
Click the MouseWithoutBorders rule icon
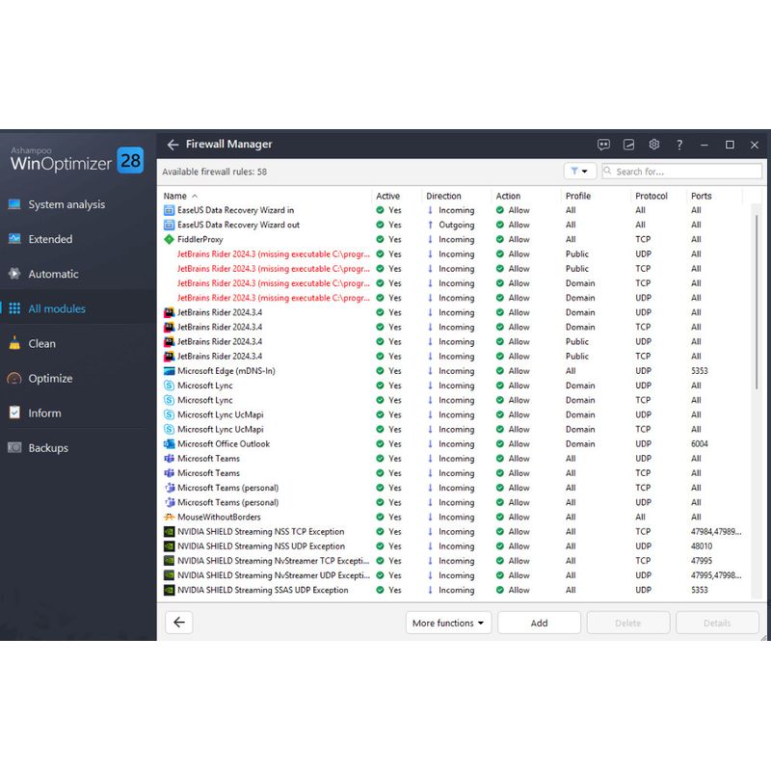(x=170, y=518)
